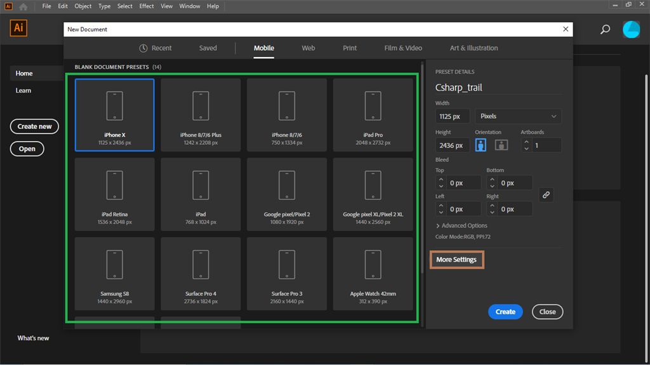Viewport: 650px width, 365px height.
Task: Click the Right bleed input field
Action: pos(515,209)
